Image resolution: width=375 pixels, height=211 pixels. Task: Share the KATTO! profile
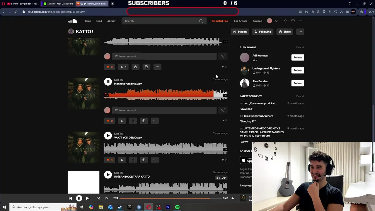[285, 32]
